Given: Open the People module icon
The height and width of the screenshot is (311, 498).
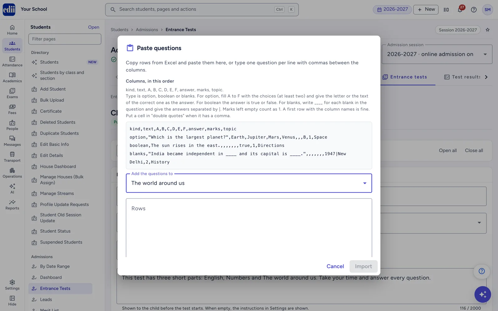Looking at the screenshot, I should [x=12, y=125].
